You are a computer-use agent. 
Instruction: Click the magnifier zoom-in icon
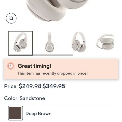11,18
